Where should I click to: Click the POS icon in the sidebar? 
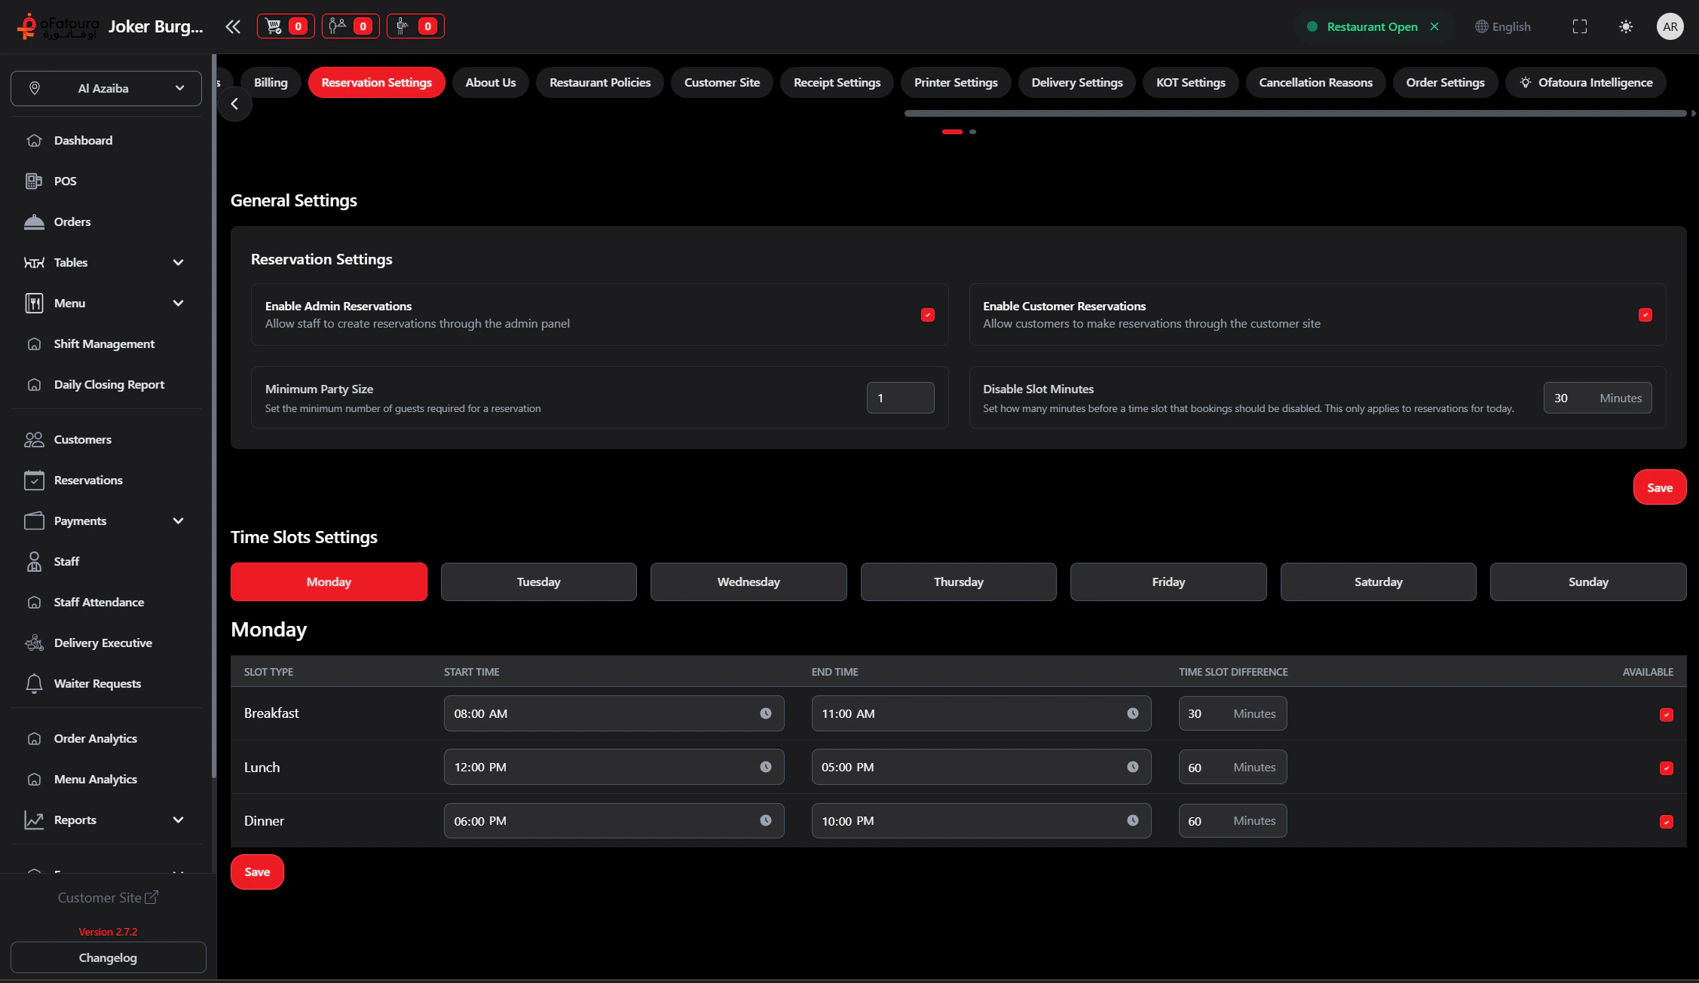tap(35, 181)
